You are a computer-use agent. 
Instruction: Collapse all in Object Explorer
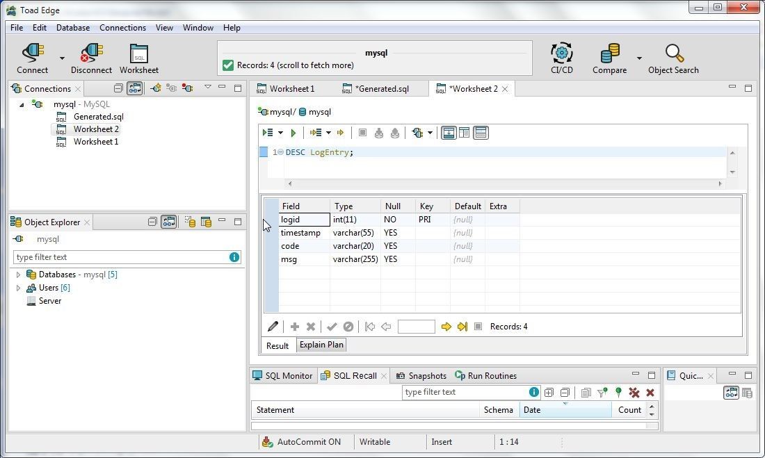point(152,222)
